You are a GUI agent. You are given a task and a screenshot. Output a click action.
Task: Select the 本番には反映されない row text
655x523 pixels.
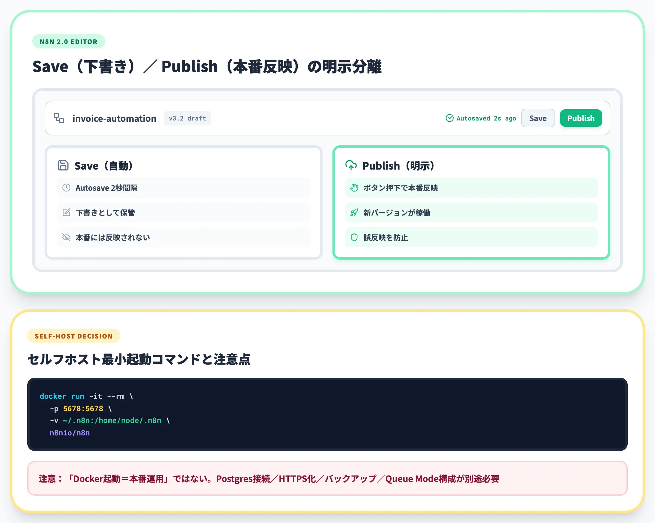click(x=113, y=238)
